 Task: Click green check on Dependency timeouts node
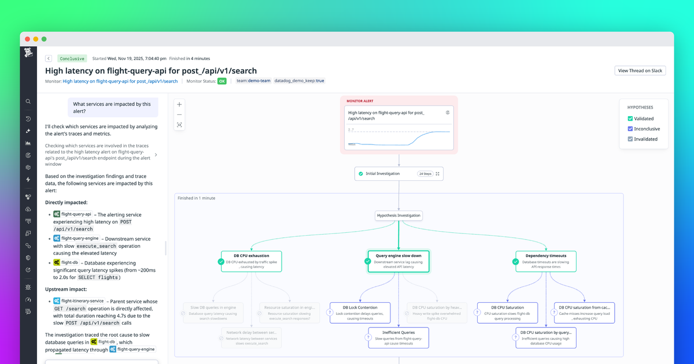click(x=516, y=262)
